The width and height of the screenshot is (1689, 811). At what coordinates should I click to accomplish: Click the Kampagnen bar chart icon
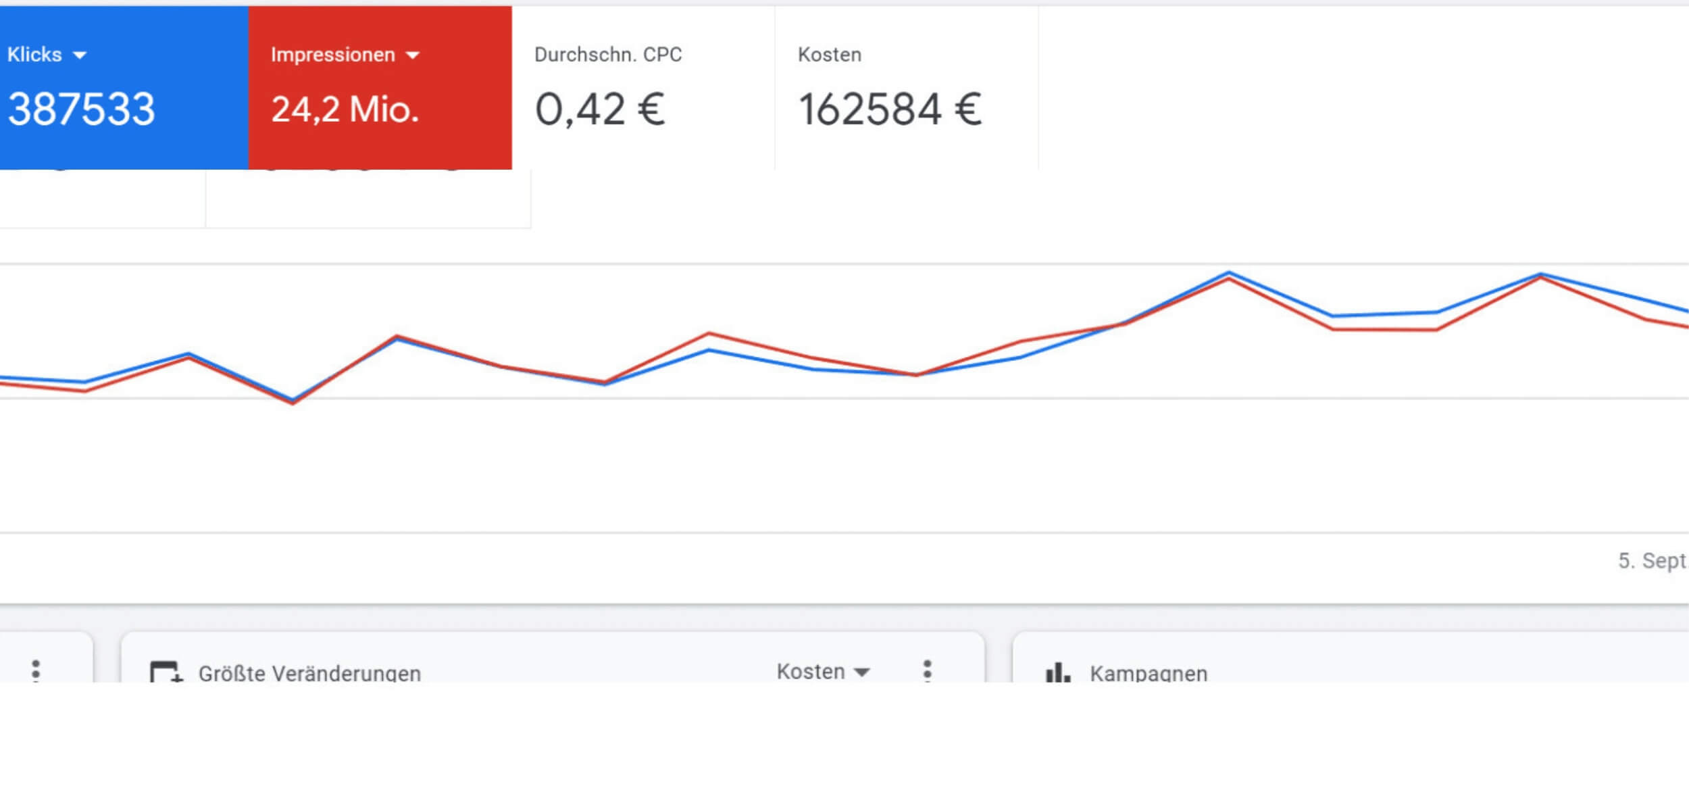(x=1057, y=672)
